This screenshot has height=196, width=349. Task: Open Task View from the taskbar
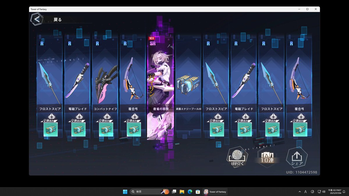pyautogui.click(x=174, y=192)
